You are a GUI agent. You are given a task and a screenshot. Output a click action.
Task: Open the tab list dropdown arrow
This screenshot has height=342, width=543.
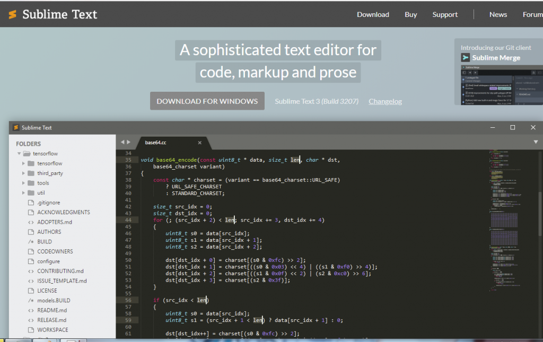(x=536, y=142)
